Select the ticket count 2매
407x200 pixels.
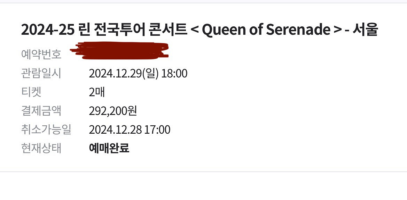97,92
